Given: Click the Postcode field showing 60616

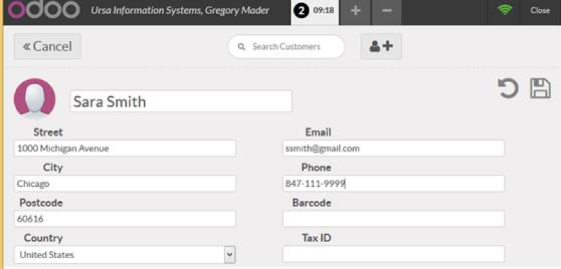Looking at the screenshot, I should [x=125, y=219].
